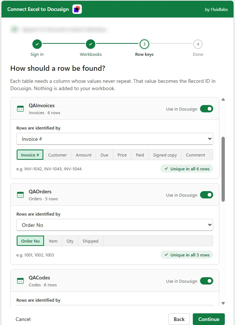Click the QAInvoices table icon
235x325 pixels.
[x=20, y=109]
